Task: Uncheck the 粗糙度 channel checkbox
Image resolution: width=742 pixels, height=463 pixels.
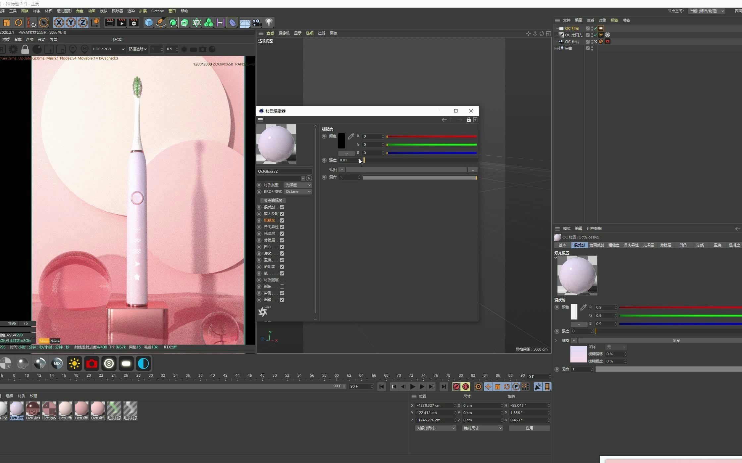Action: pyautogui.click(x=282, y=220)
